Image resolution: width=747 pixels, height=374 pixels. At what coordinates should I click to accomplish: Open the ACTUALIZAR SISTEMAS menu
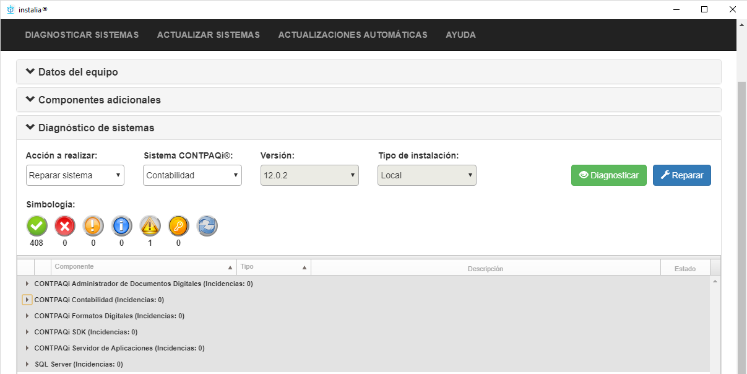(209, 35)
